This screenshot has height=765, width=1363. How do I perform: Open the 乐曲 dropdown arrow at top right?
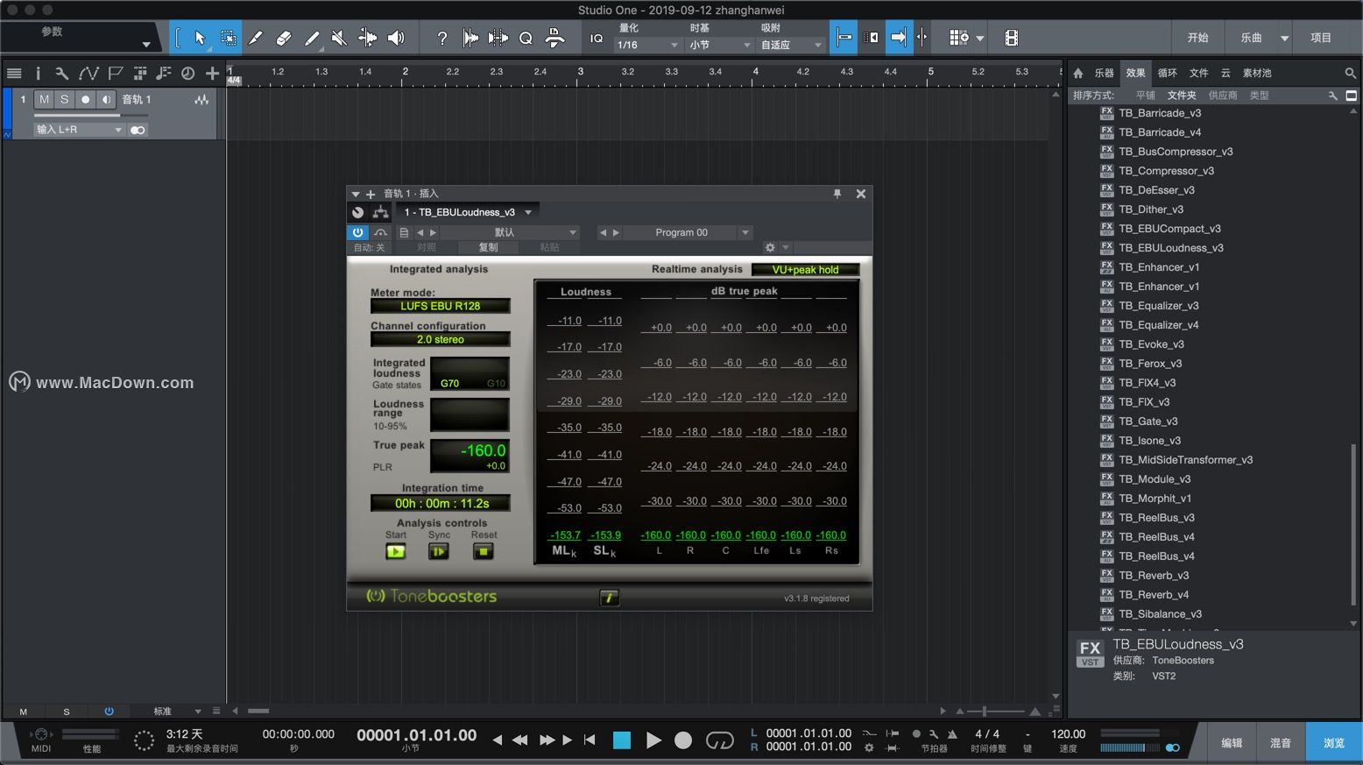tap(1285, 39)
